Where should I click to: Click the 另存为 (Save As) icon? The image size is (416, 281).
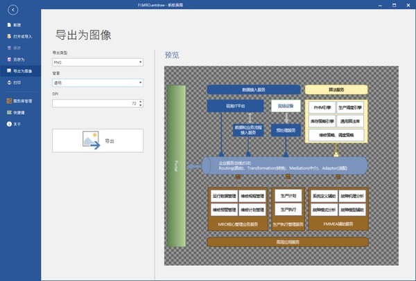(8, 60)
